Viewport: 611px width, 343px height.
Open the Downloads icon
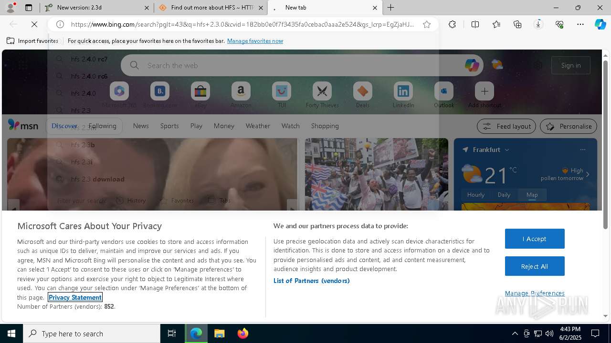(538, 24)
